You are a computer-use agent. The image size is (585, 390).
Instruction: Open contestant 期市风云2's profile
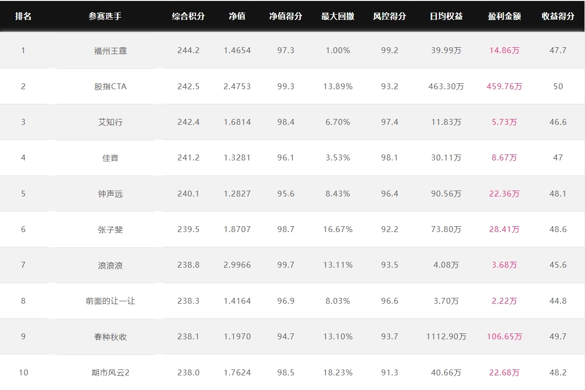click(110, 372)
